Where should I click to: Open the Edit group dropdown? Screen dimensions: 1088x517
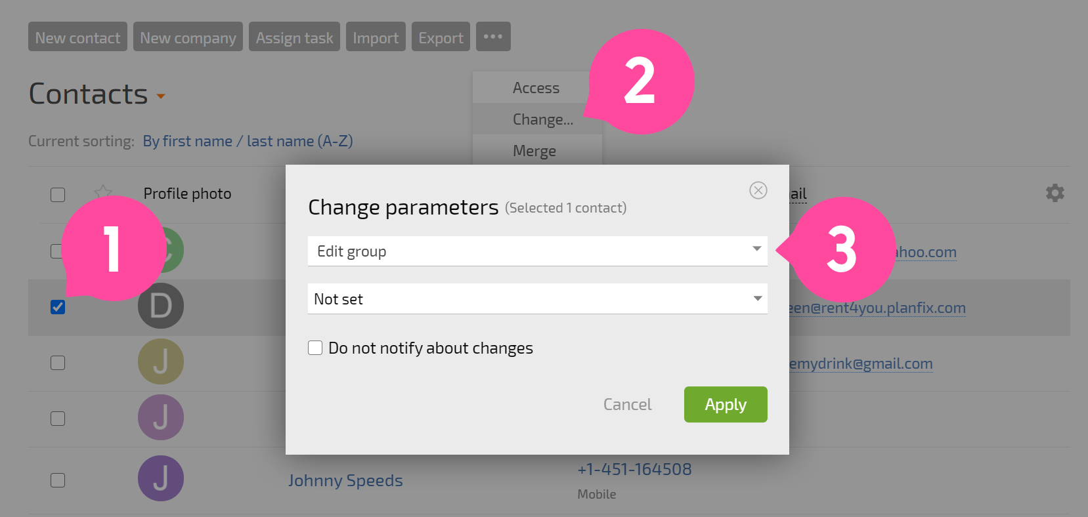(x=537, y=251)
